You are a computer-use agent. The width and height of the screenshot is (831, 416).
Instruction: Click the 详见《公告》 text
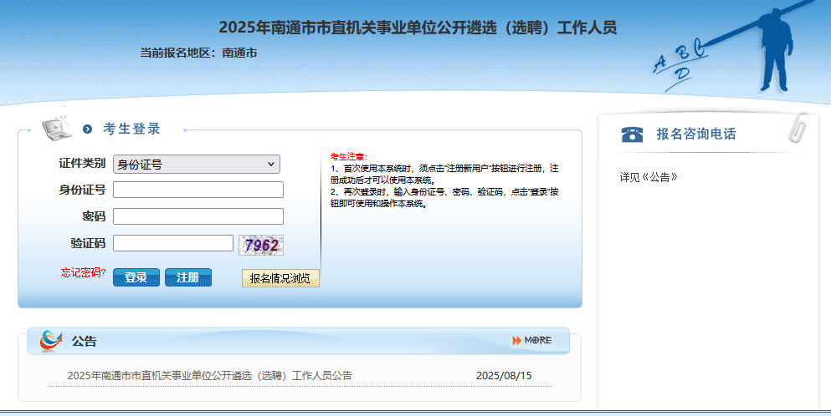(x=649, y=178)
